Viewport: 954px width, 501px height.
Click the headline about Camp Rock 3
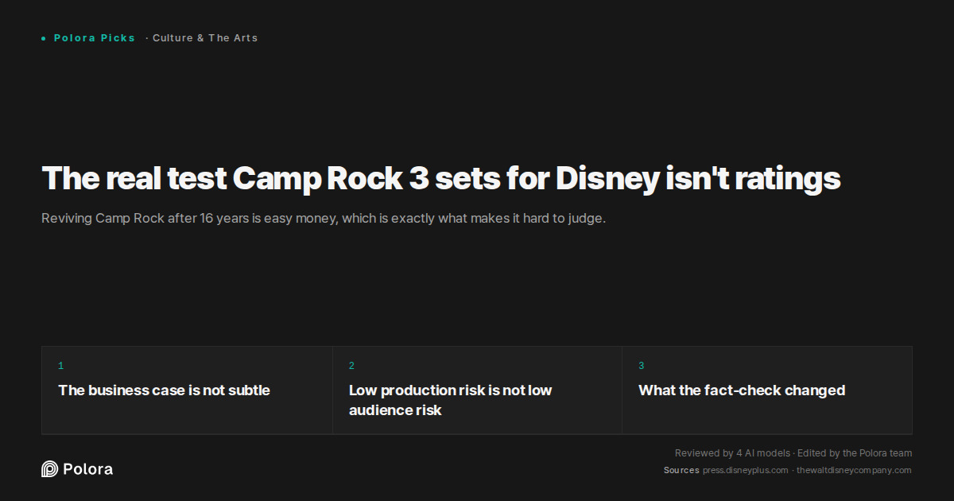click(x=440, y=178)
